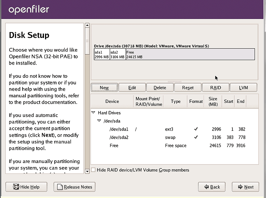This screenshot has width=266, height=198.
Task: Click the Reset button
Action: coord(188,87)
